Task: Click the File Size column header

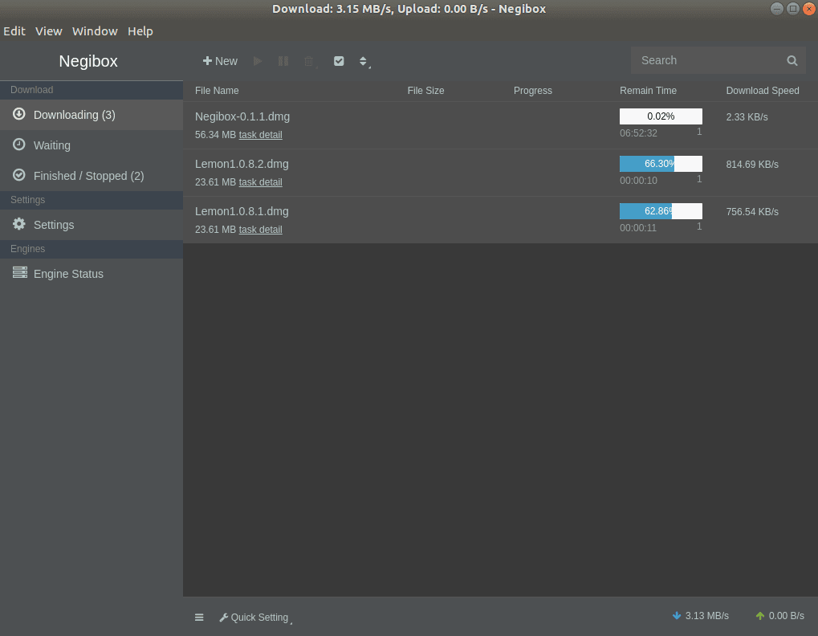Action: coord(425,91)
